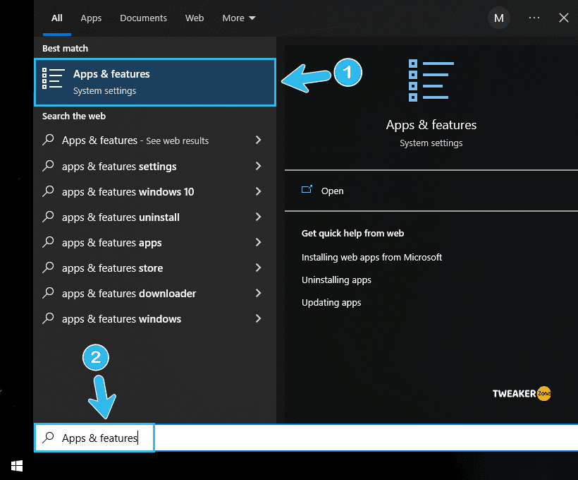The width and height of the screenshot is (578, 480).
Task: Expand chevron for 'apps & features apps'
Action: click(x=259, y=242)
